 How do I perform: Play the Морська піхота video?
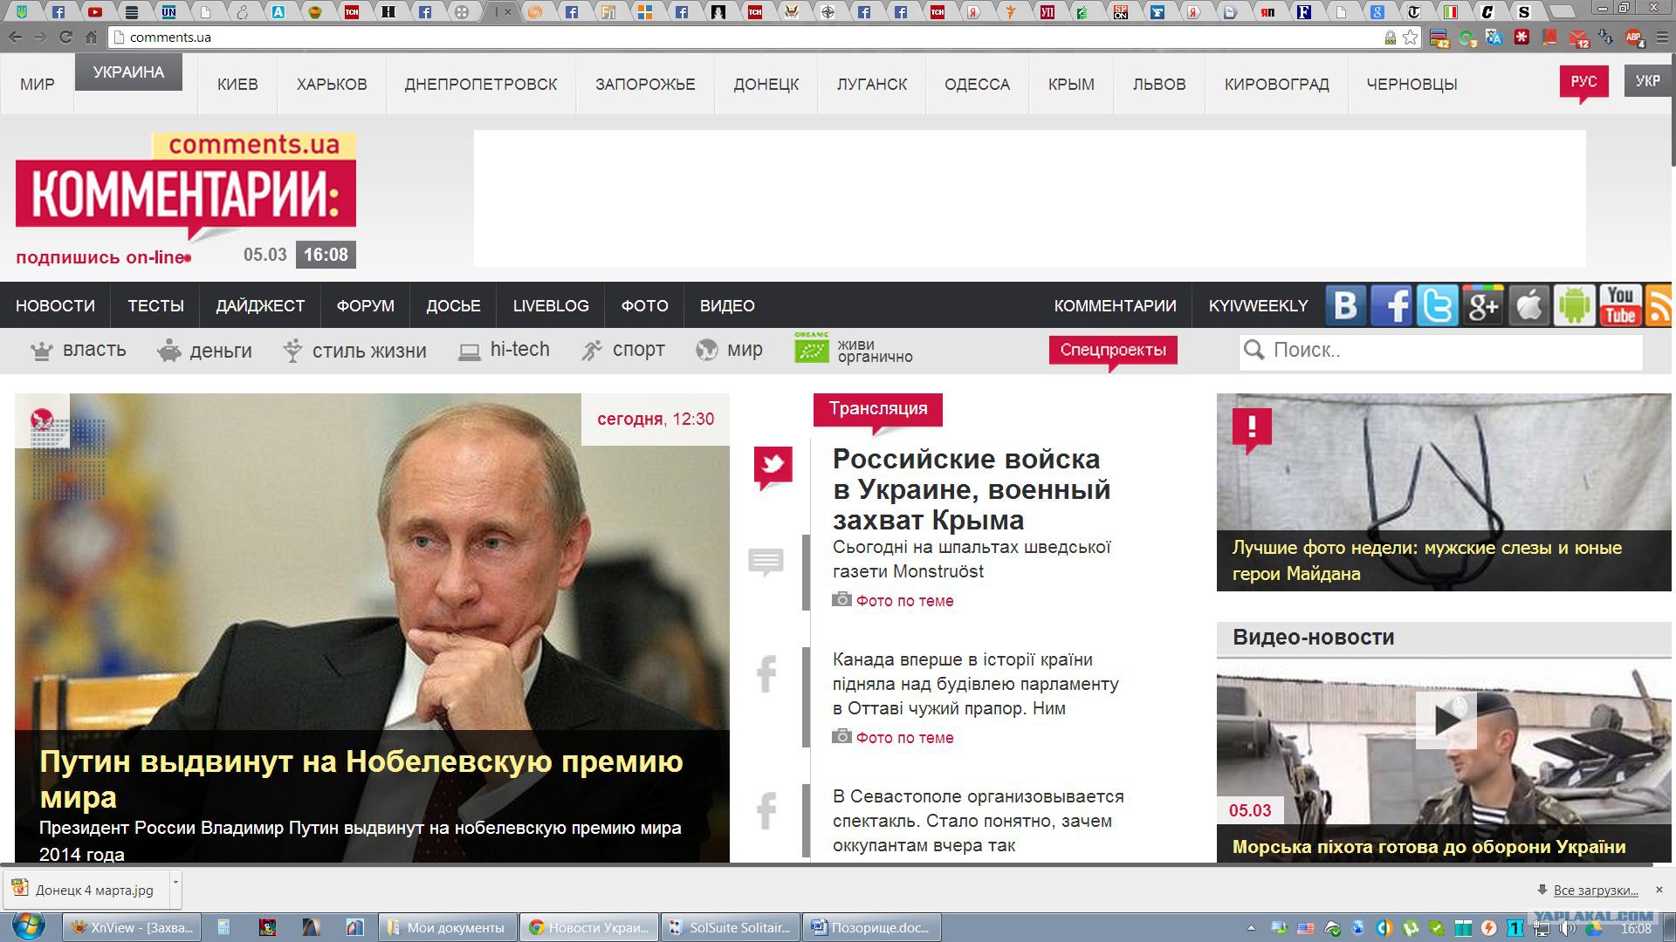pyautogui.click(x=1446, y=720)
